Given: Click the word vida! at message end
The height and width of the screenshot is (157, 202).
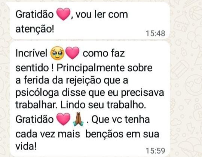Looking at the screenshot, I should (26, 146).
